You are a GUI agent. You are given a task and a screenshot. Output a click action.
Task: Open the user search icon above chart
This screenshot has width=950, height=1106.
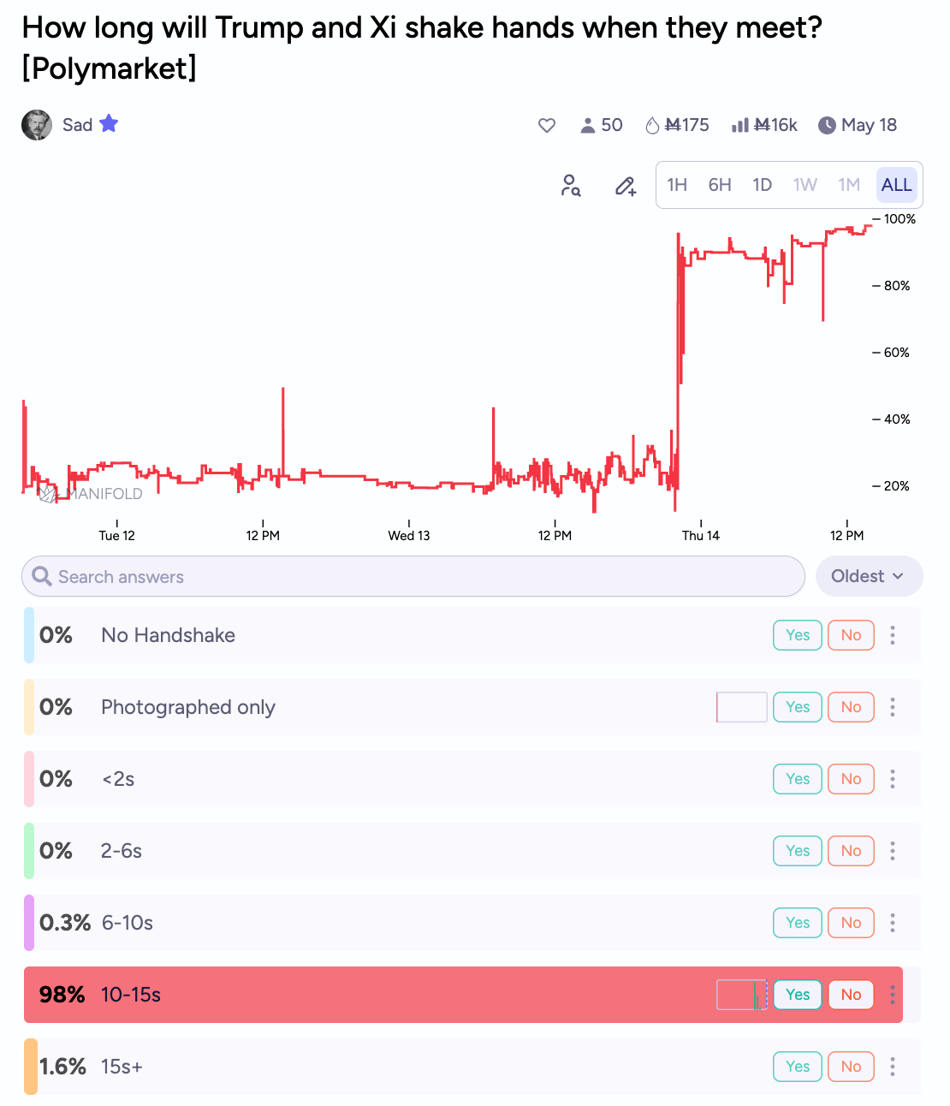571,185
